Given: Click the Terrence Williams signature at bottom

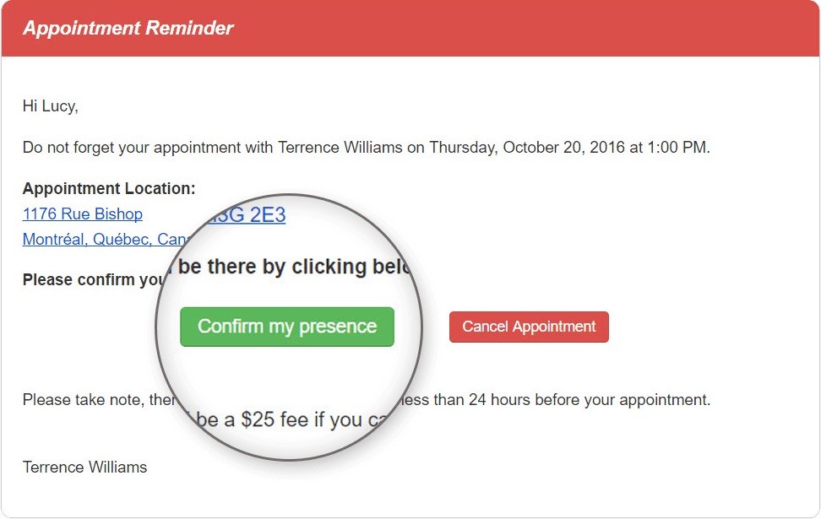Looking at the screenshot, I should (84, 468).
